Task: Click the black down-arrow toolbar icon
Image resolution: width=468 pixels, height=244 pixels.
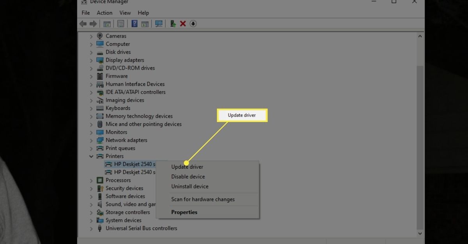Action: [193, 24]
